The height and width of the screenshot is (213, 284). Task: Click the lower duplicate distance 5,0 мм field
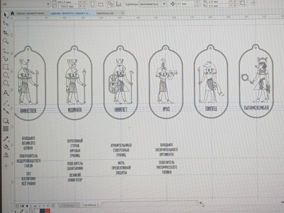coord(218,6)
